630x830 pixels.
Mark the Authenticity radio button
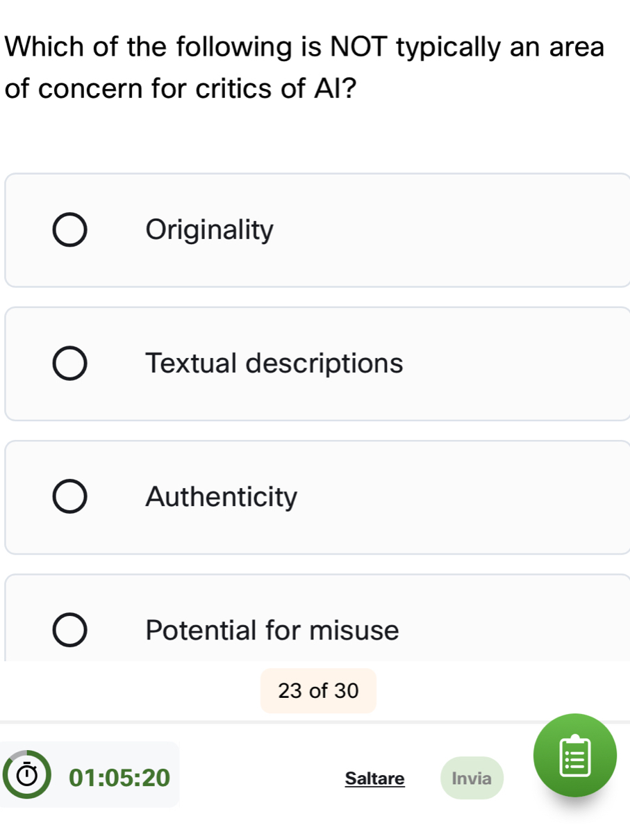click(x=70, y=498)
